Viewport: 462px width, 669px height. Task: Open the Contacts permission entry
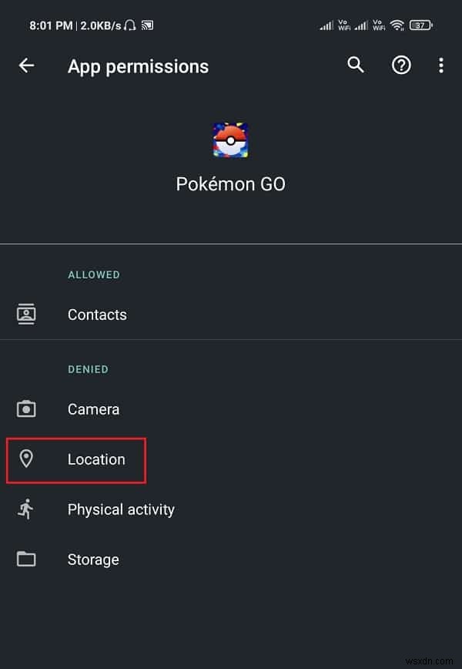click(x=97, y=314)
